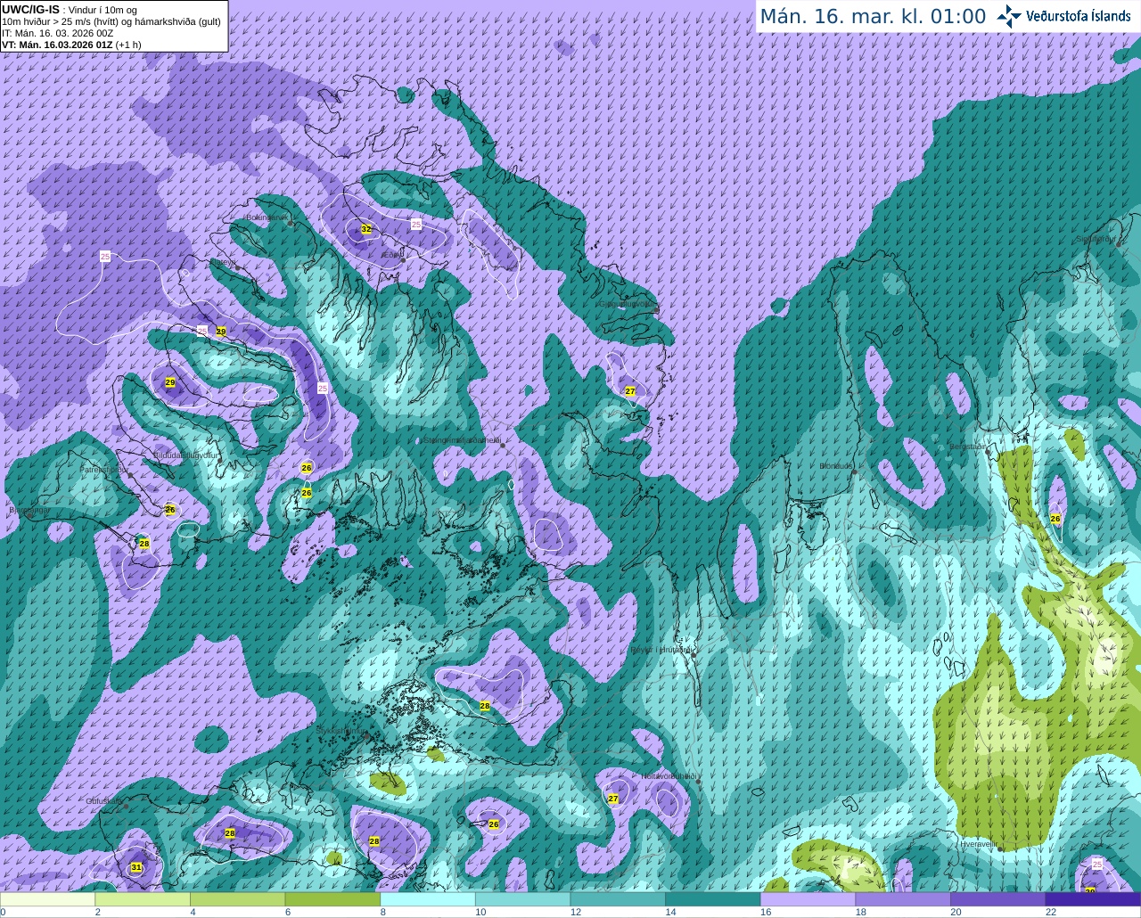Click the 16–18 m/s lavender legend swatch
1141x918 pixels.
click(x=808, y=899)
